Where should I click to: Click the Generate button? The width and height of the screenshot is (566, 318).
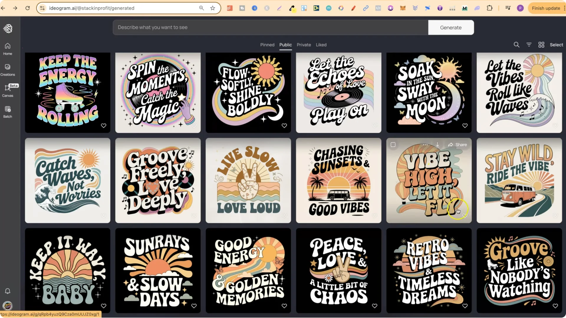[x=451, y=27]
